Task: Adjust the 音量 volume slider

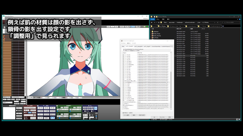Action: 96,117
